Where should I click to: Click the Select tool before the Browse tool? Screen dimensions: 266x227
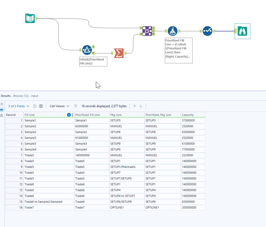pos(207,31)
